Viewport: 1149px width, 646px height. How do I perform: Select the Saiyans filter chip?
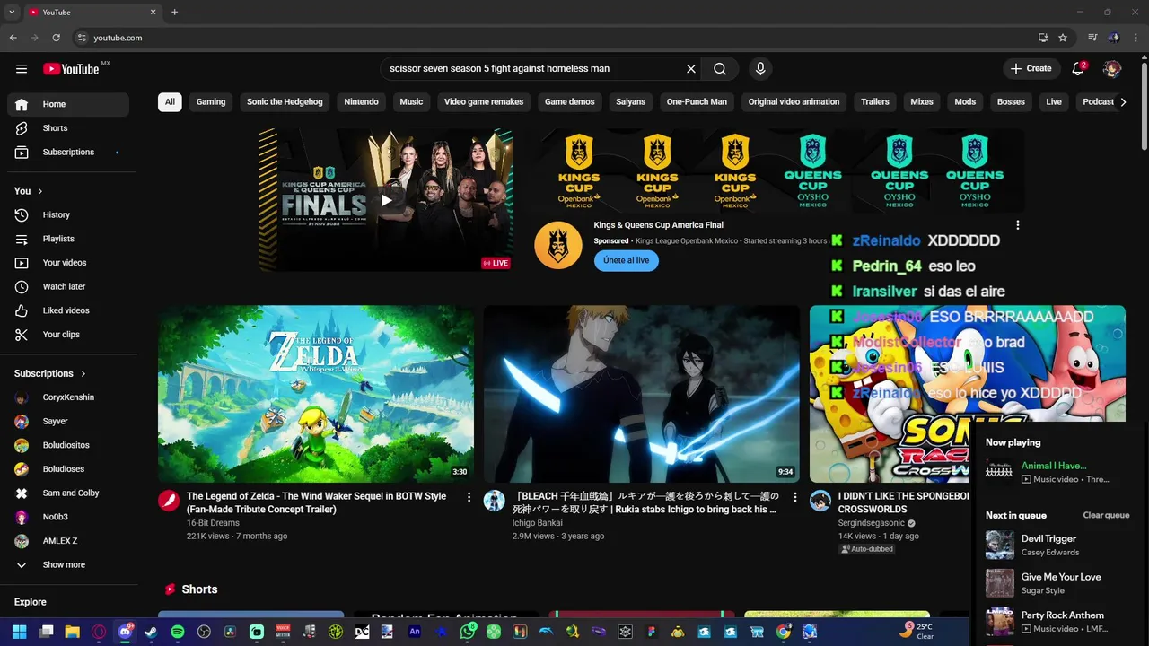[x=631, y=102]
